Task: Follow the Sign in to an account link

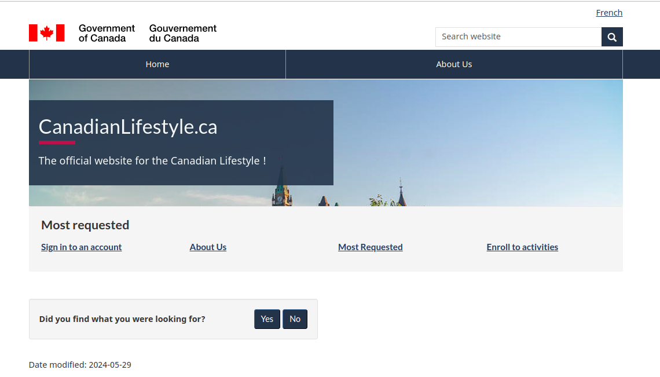Action: tap(81, 247)
